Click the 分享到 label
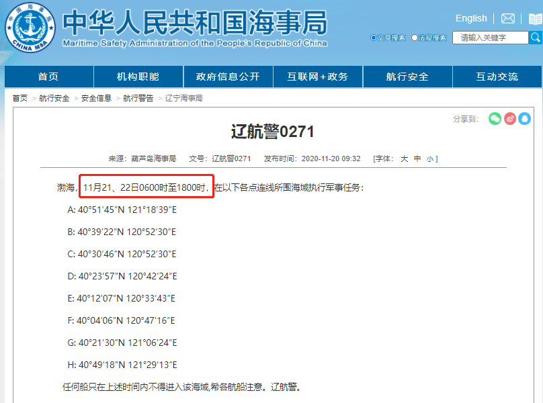Viewport: 543px width, 403px height. (466, 119)
